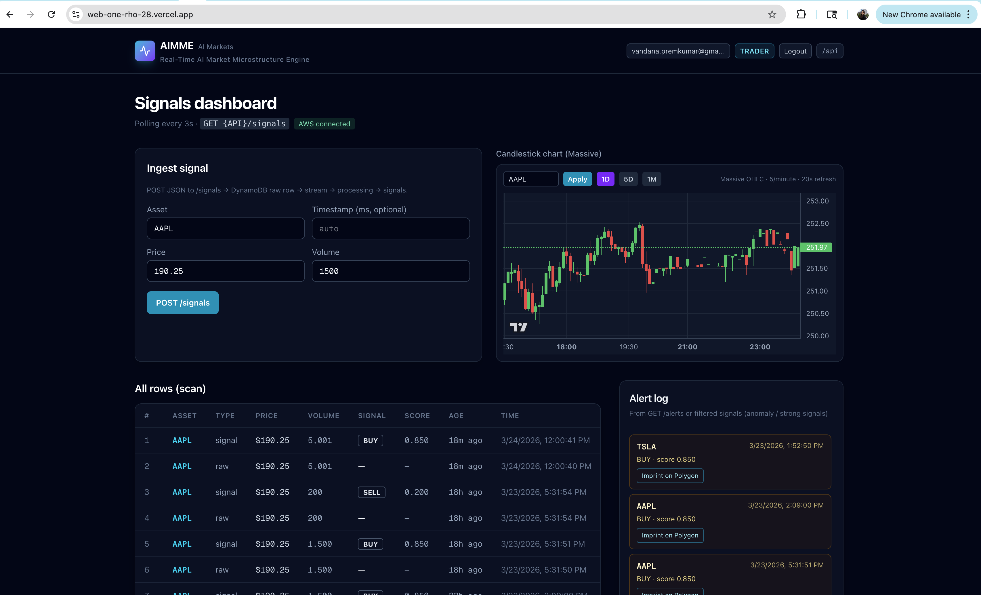Click the /api link in header
The height and width of the screenshot is (595, 981).
830,51
